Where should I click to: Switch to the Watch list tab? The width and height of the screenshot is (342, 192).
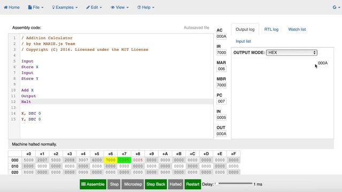tap(297, 29)
